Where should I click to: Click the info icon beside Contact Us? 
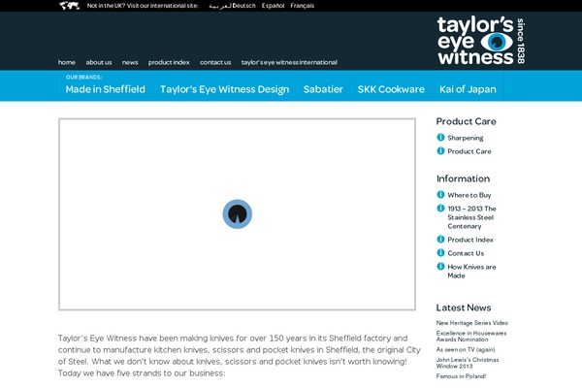click(x=440, y=253)
